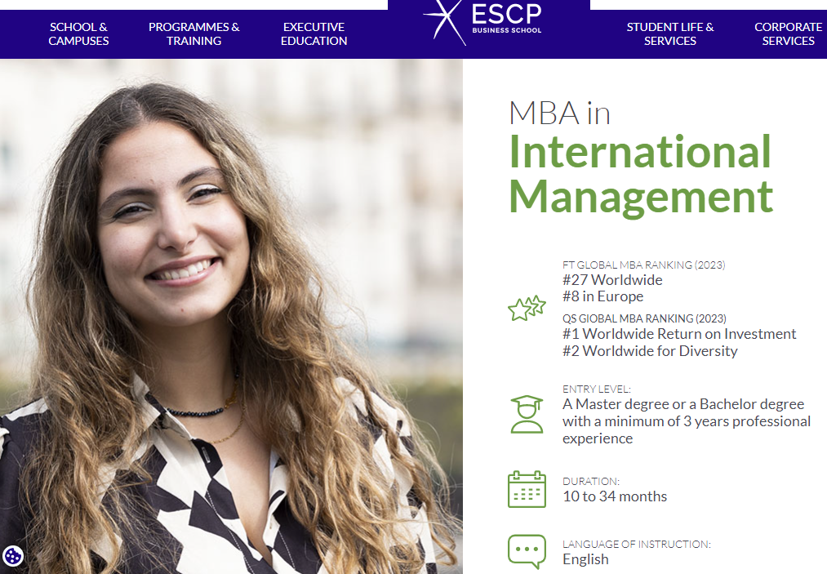Click the Master or Bachelor degree requirement text
The height and width of the screenshot is (574, 827).
(x=687, y=421)
